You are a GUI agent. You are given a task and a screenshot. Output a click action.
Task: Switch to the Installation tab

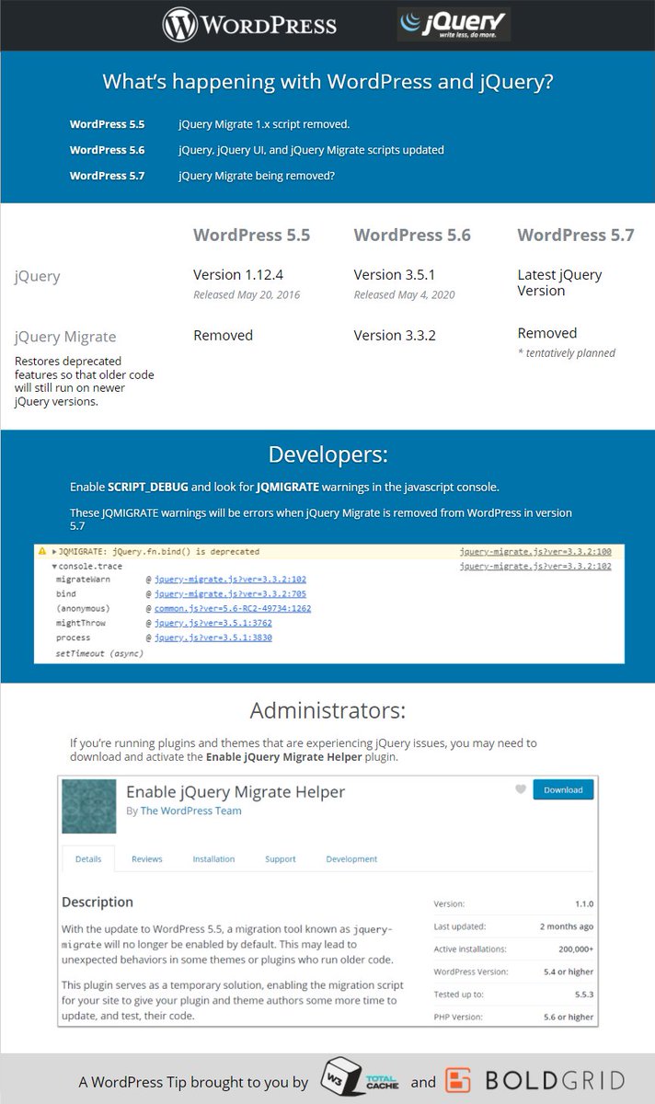point(213,859)
